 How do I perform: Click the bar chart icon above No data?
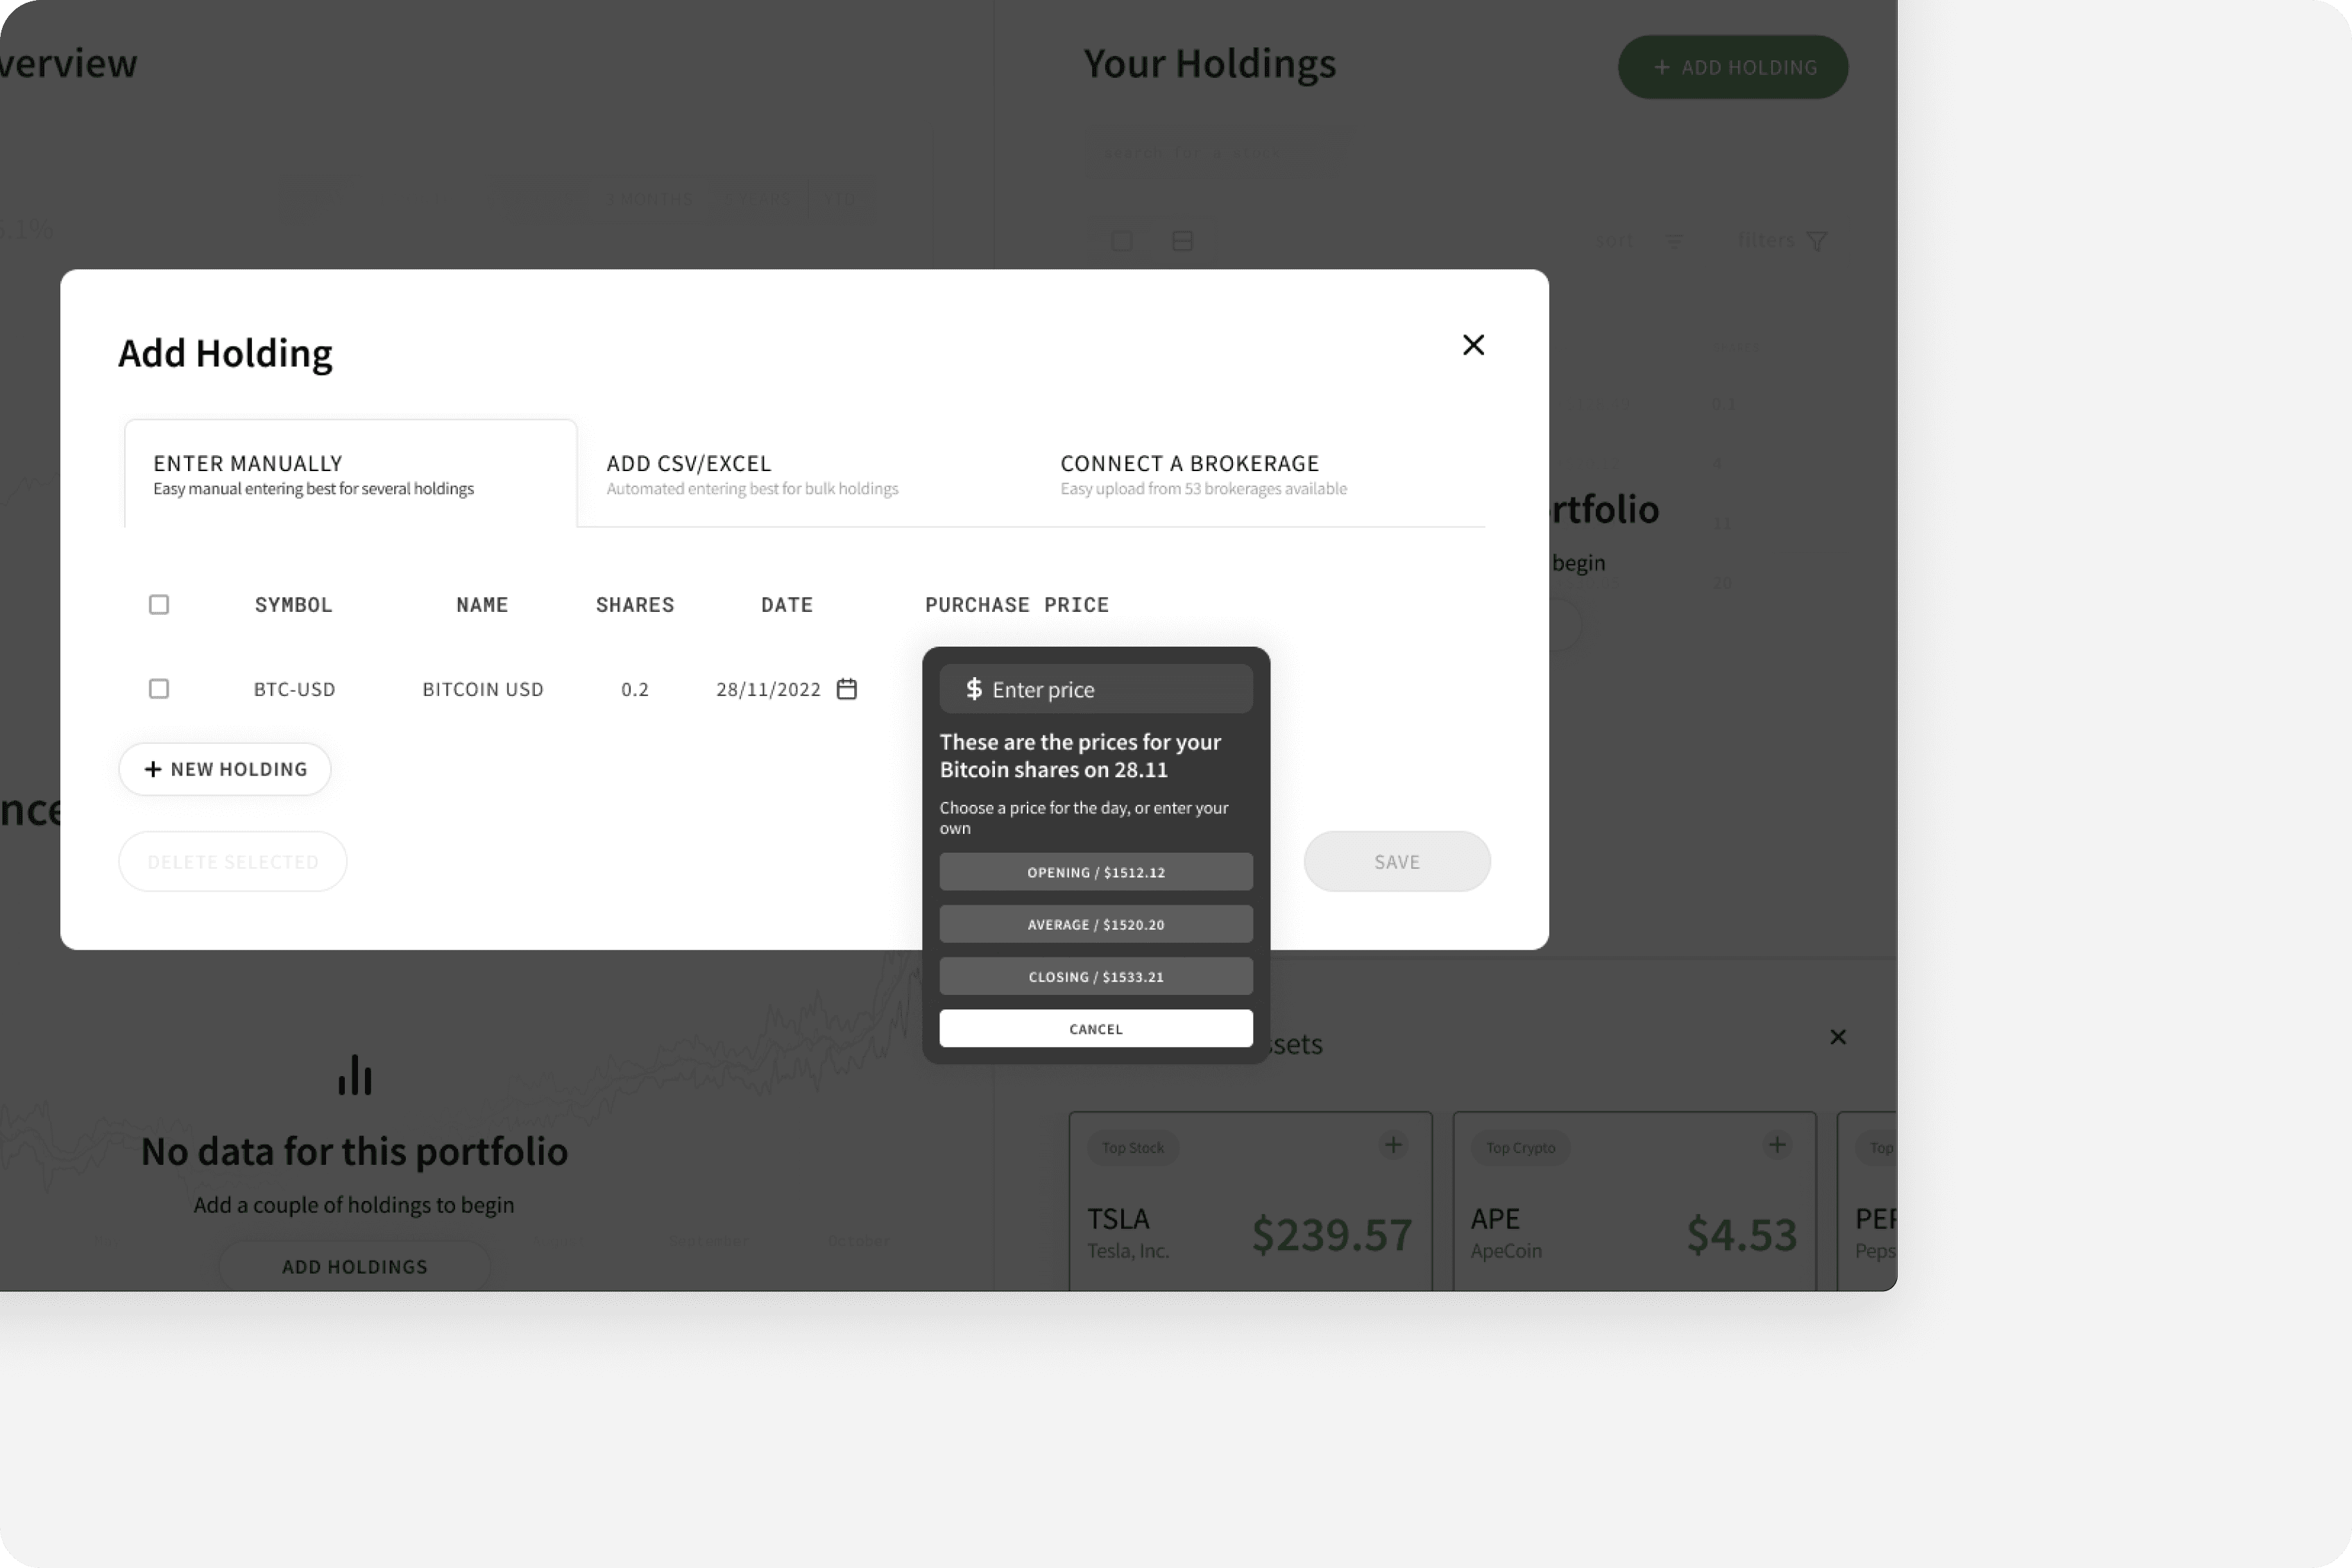pyautogui.click(x=355, y=1075)
